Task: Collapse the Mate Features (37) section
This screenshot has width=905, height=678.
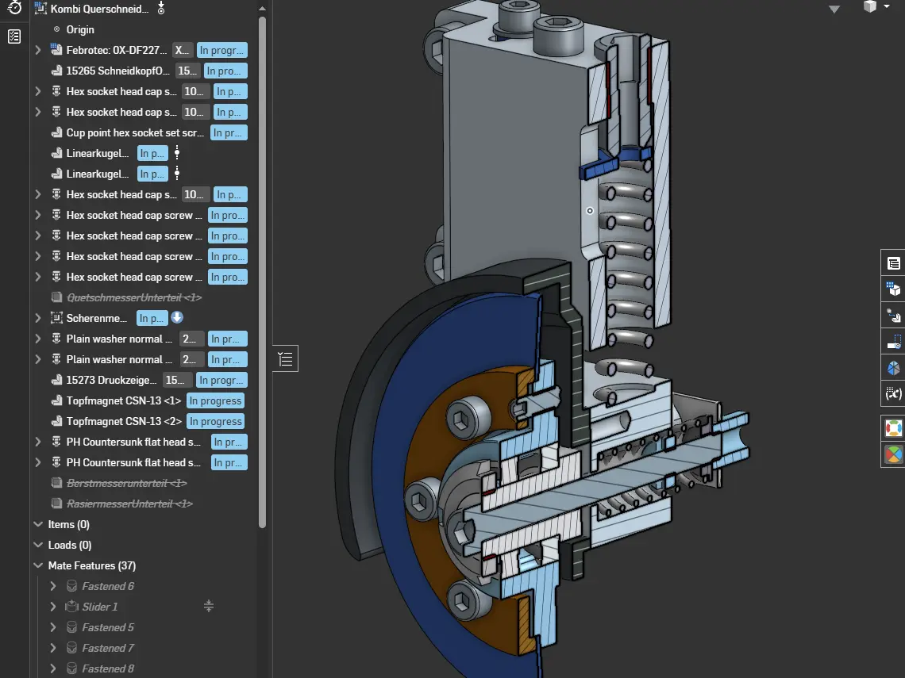Action: tap(38, 565)
